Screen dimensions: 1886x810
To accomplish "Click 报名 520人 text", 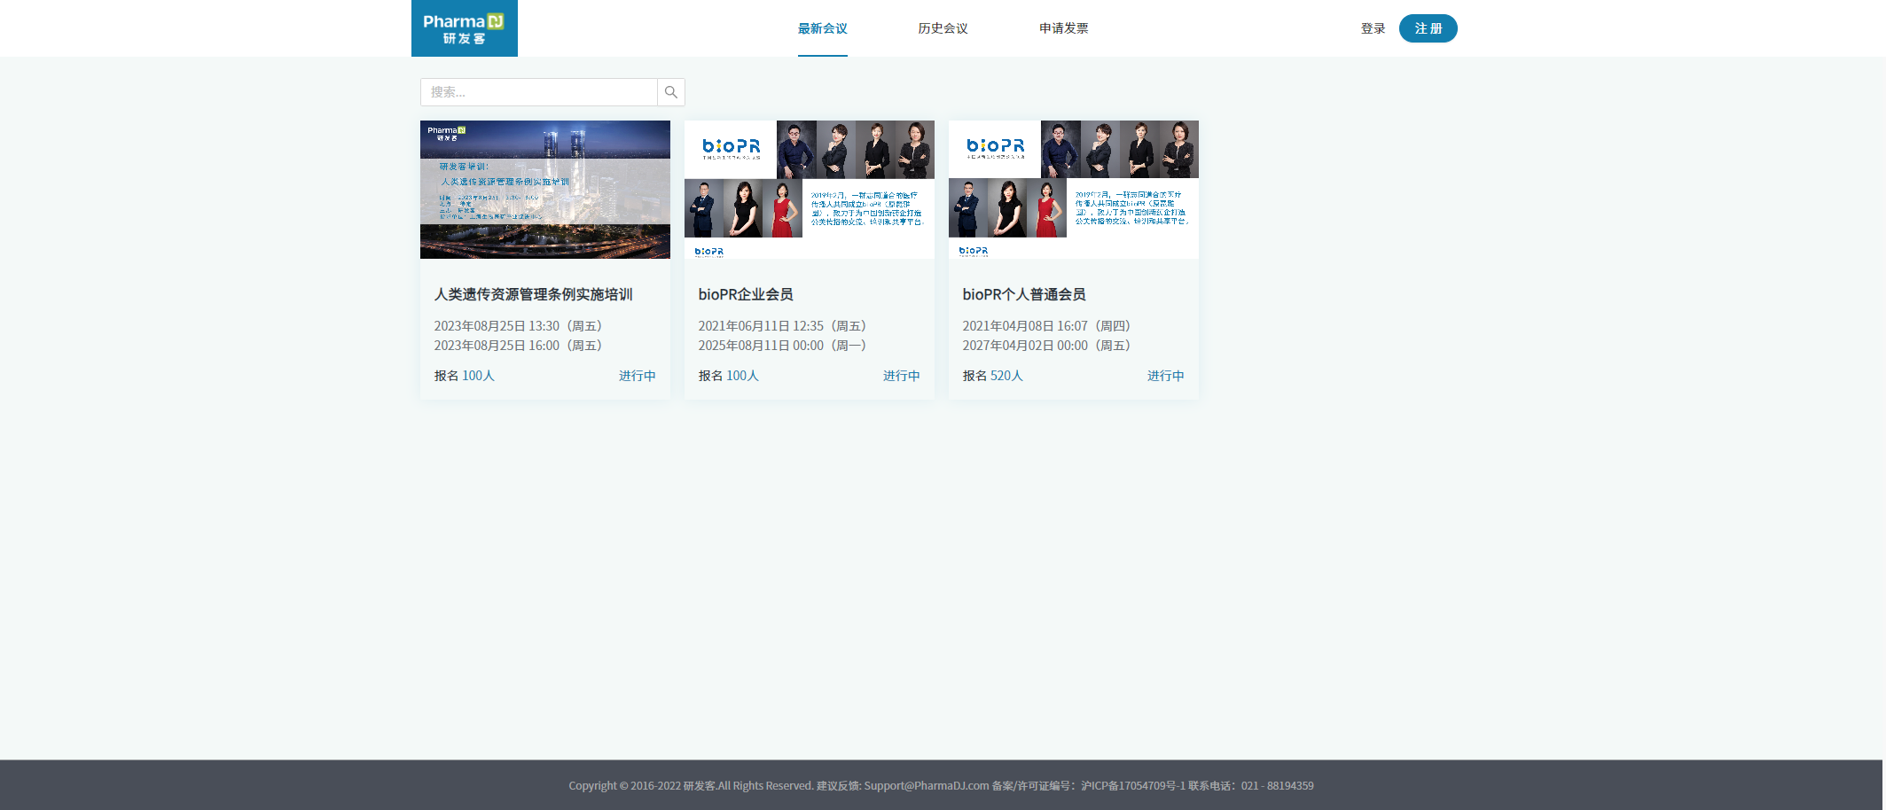I will click(x=992, y=376).
